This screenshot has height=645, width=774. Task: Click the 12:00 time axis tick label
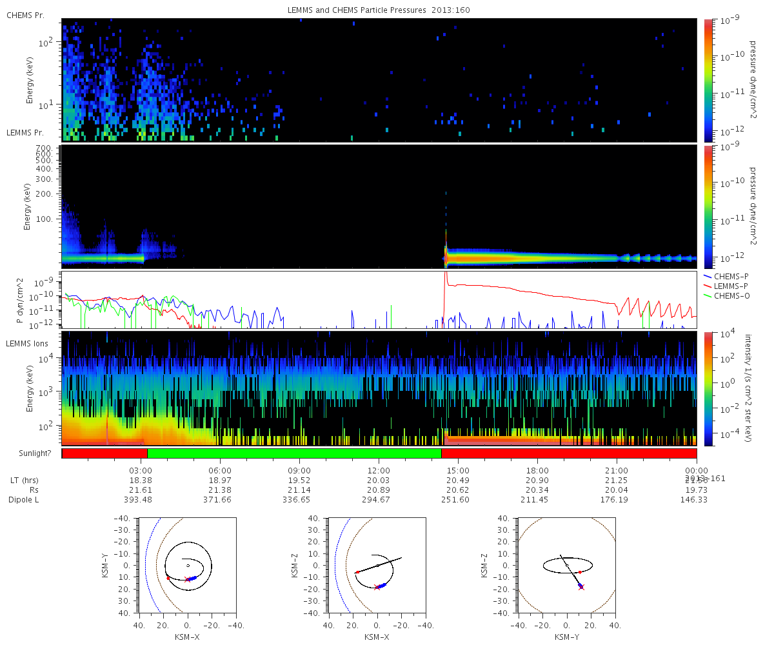tap(379, 470)
